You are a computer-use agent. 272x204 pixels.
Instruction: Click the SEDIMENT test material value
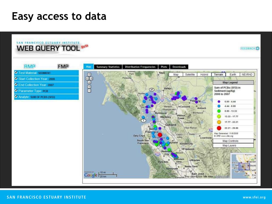tap(44, 73)
